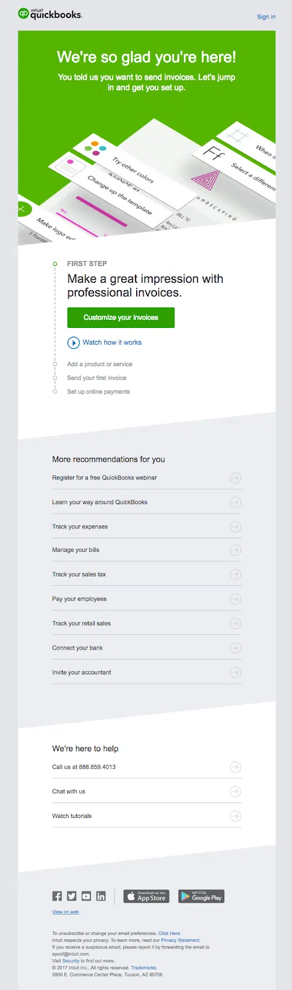Download on the App Store badge
Screen dimensions: 292x990
click(147, 896)
